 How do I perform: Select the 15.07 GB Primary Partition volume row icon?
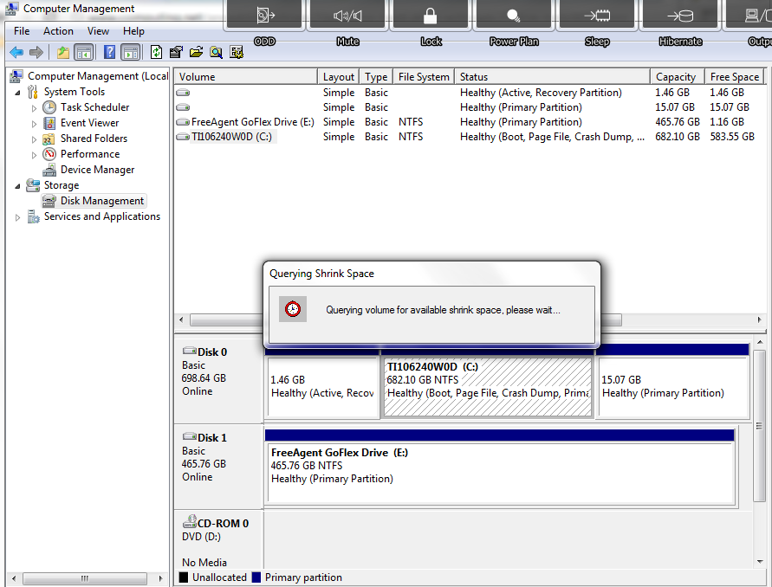click(x=183, y=107)
